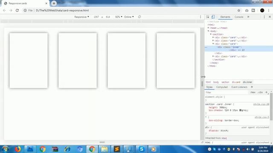Click the first white card

click(29, 60)
